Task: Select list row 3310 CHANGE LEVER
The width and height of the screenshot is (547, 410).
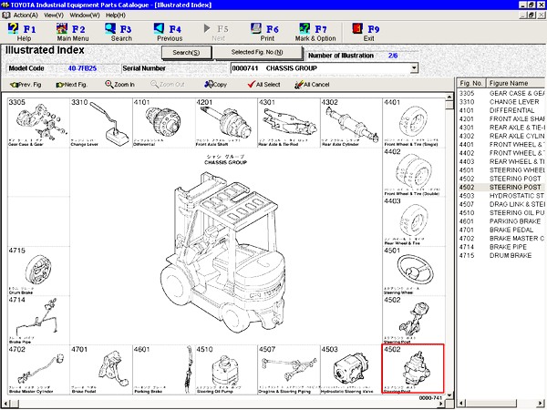Action: (x=501, y=102)
